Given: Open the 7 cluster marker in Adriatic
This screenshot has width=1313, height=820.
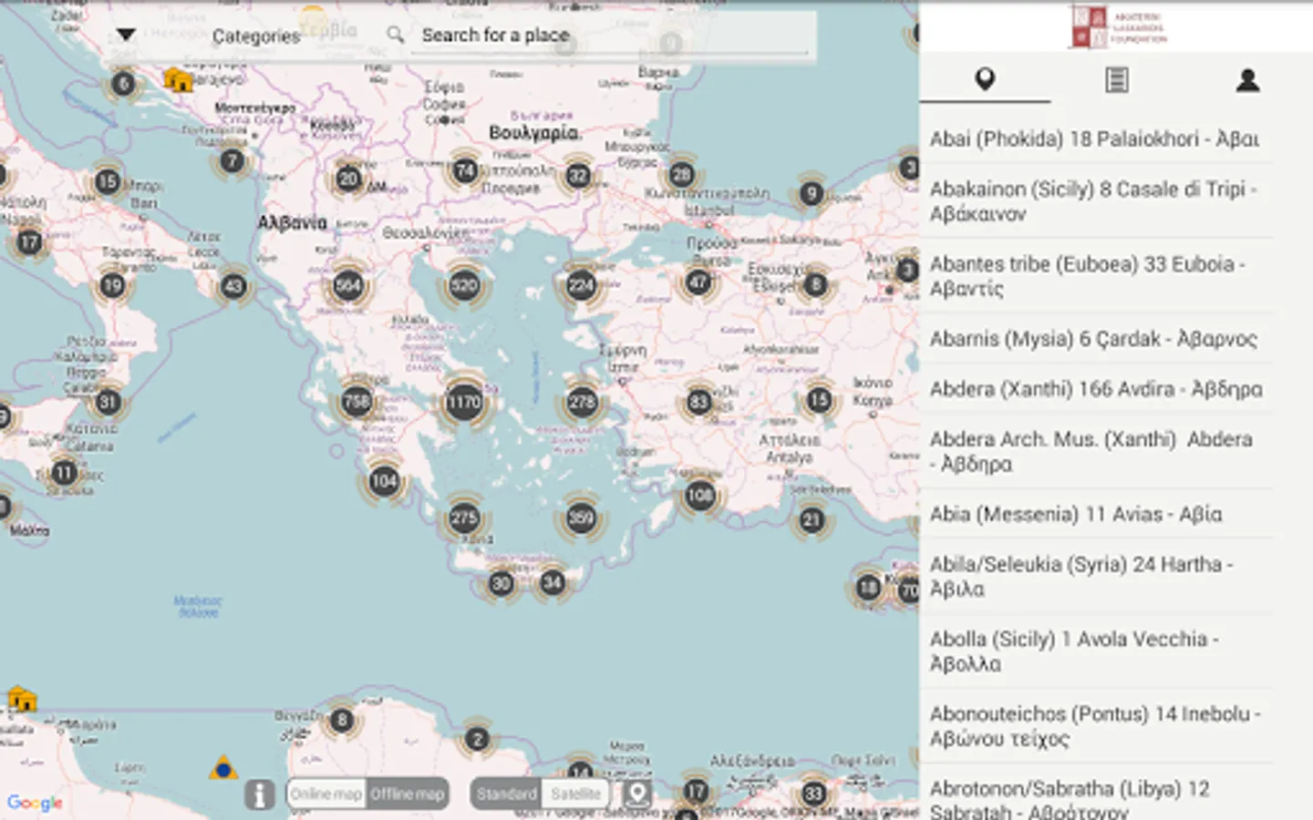Looking at the screenshot, I should coord(233,161).
